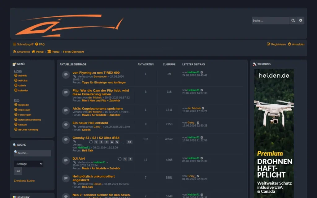Screen dimensions: 317x198
Task: Open topic Air3s Kugelpanorama speichern
Action: (98, 109)
